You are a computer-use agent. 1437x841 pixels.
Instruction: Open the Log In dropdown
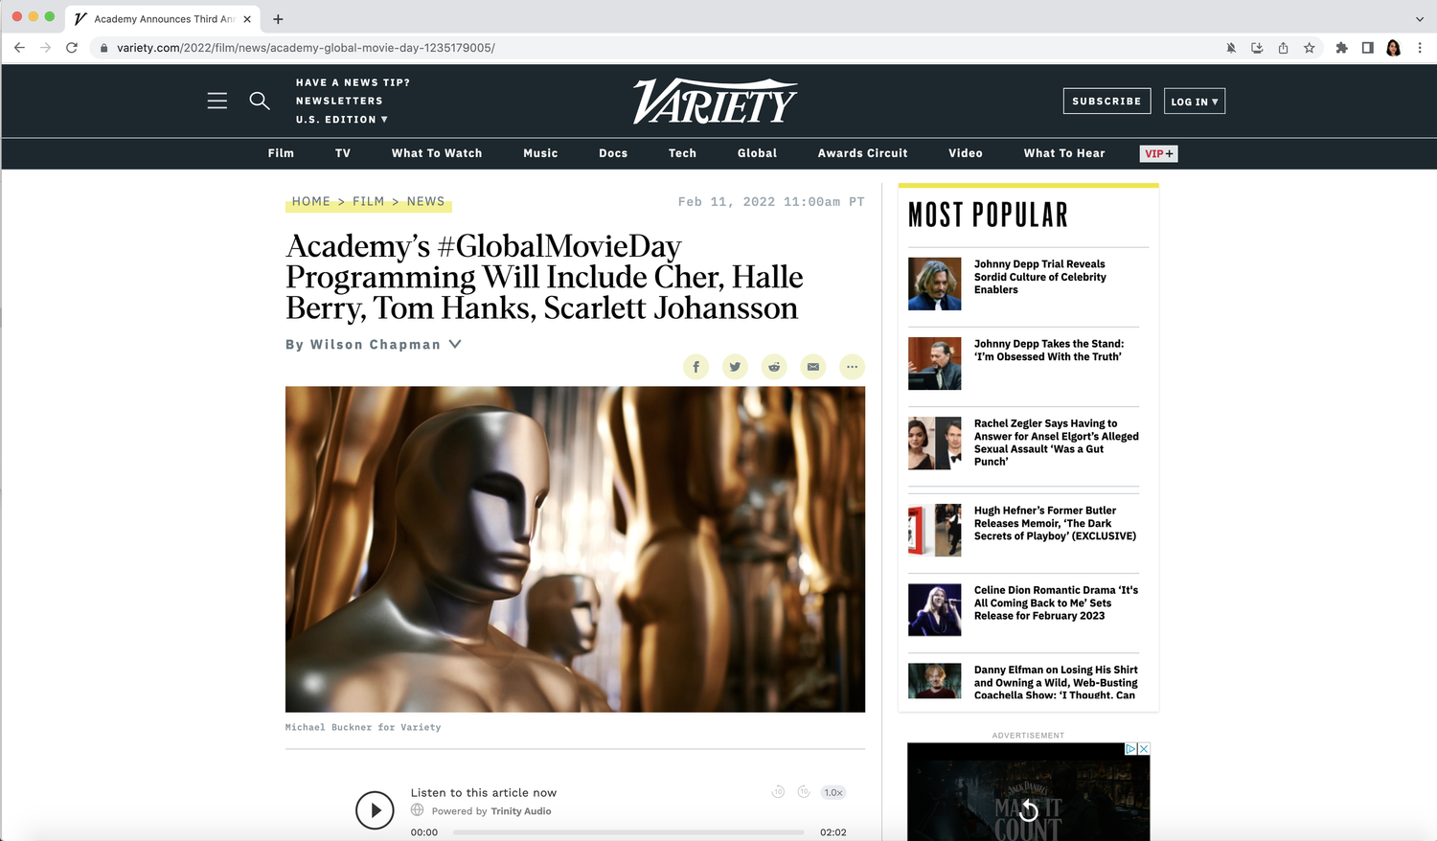(x=1195, y=102)
